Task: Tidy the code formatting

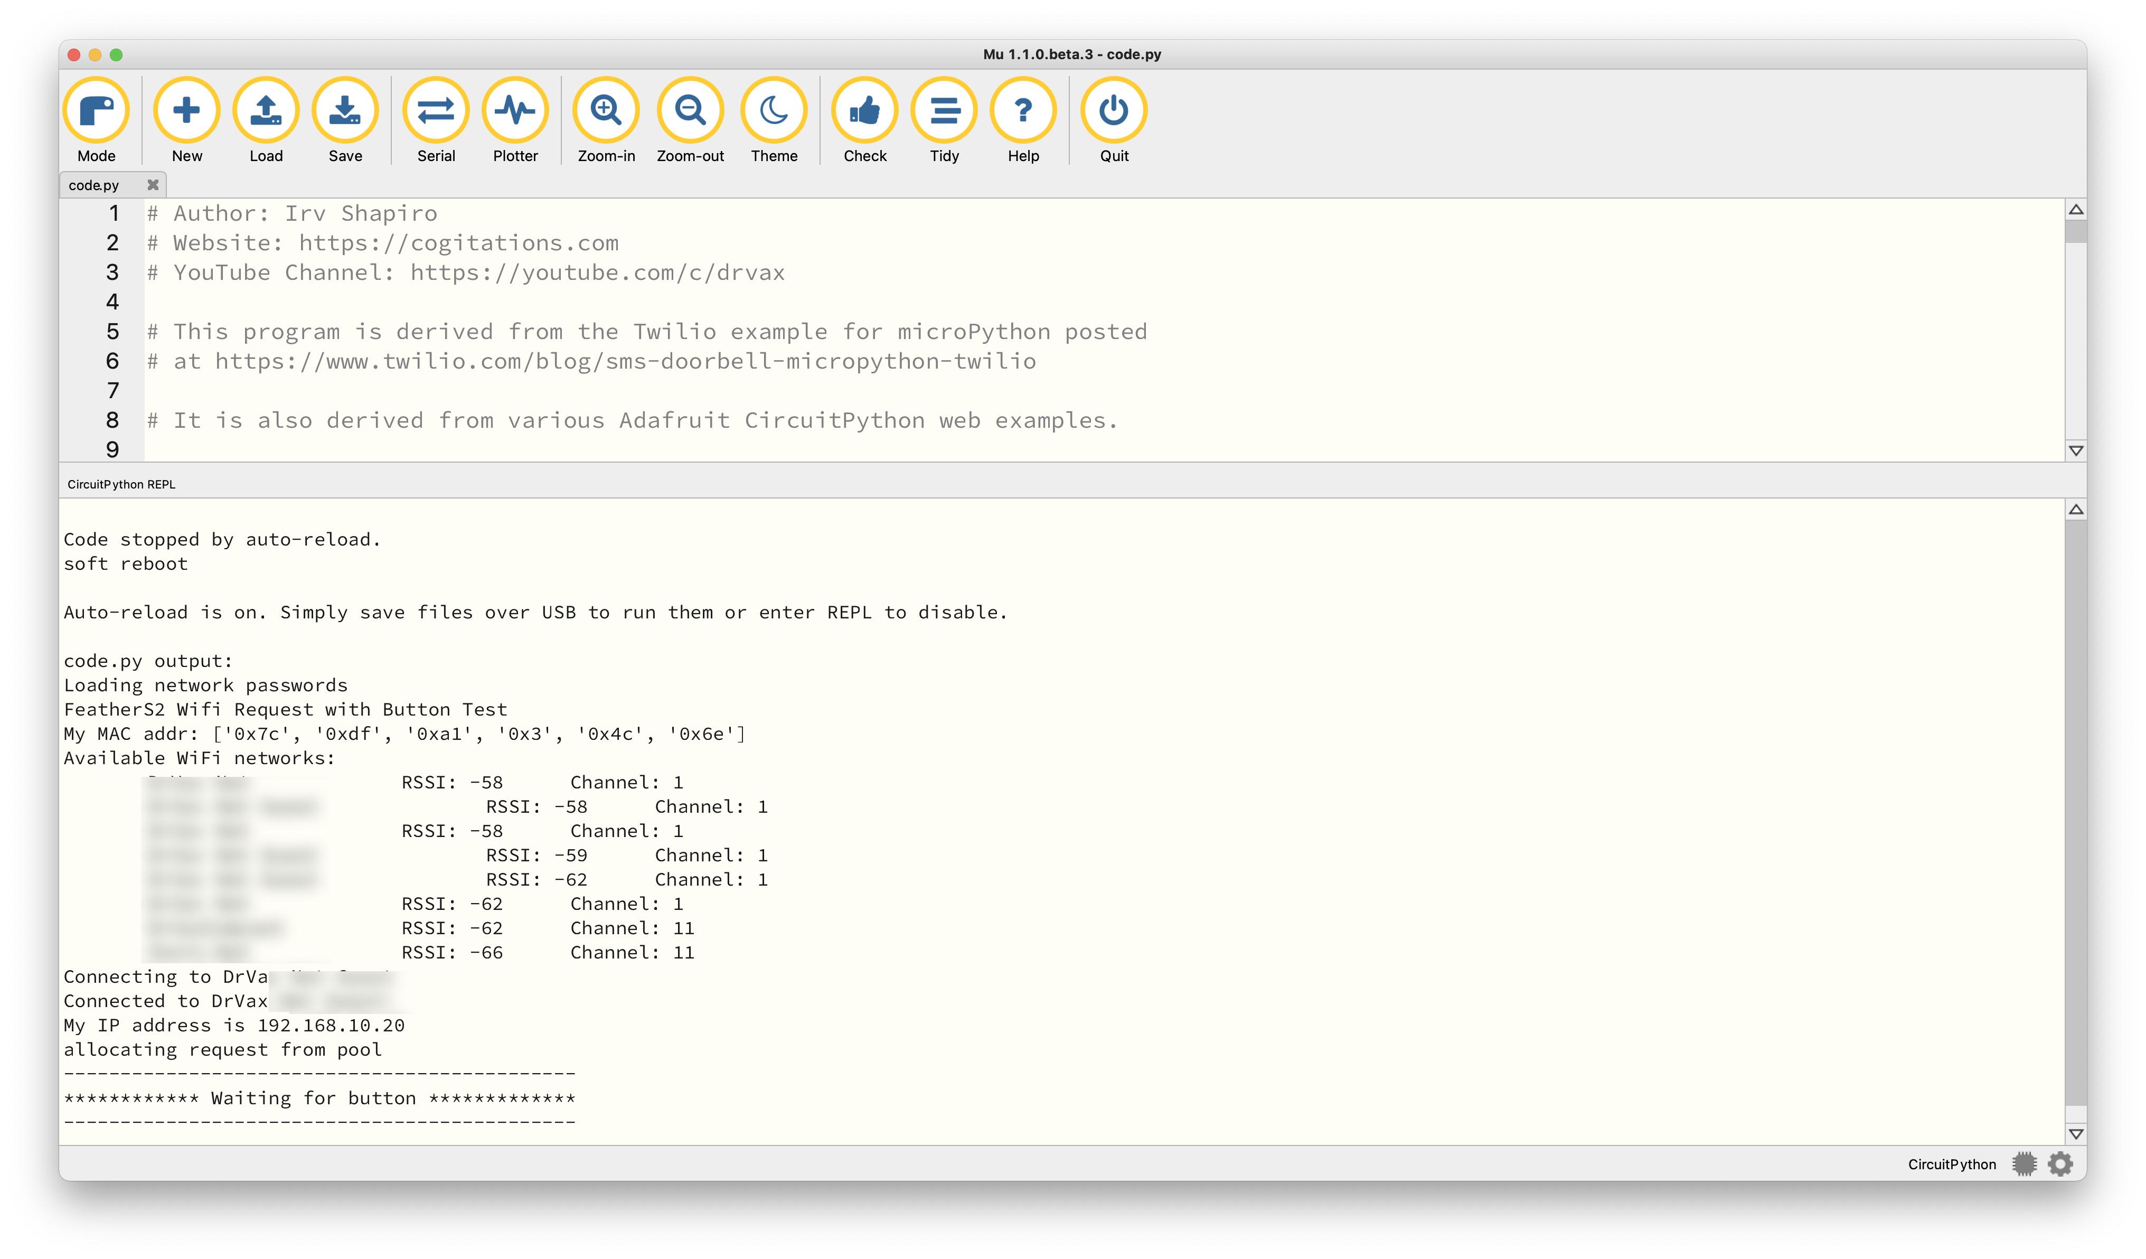Action: tap(944, 120)
